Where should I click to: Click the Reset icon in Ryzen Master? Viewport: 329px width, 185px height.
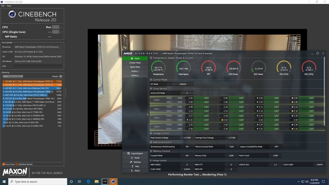pos(132,158)
